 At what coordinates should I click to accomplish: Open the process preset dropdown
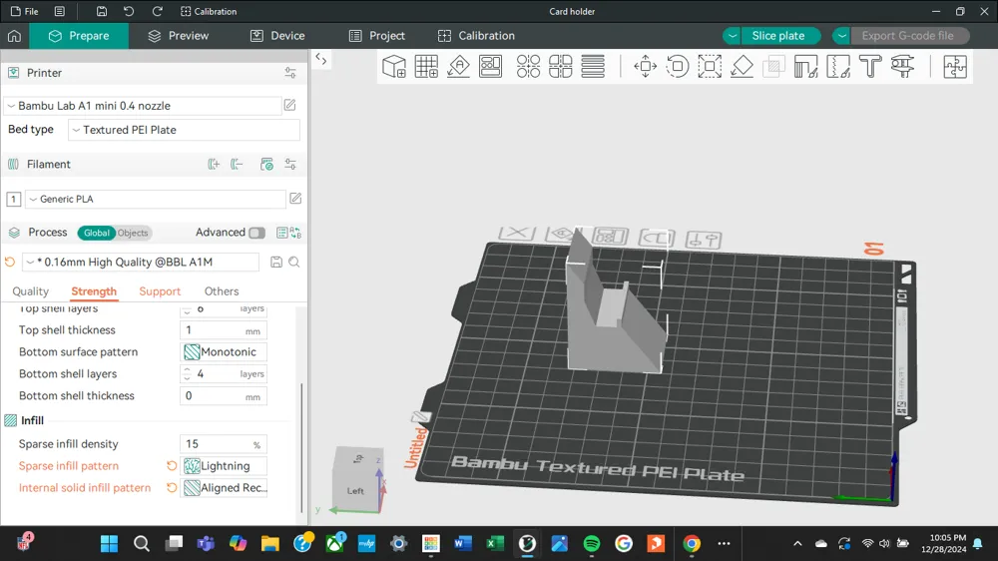(142, 262)
